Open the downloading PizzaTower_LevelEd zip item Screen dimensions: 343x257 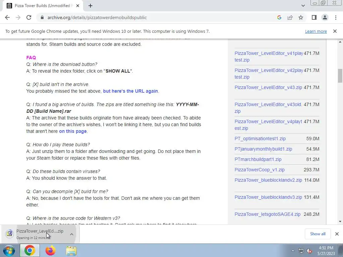[x=40, y=234]
